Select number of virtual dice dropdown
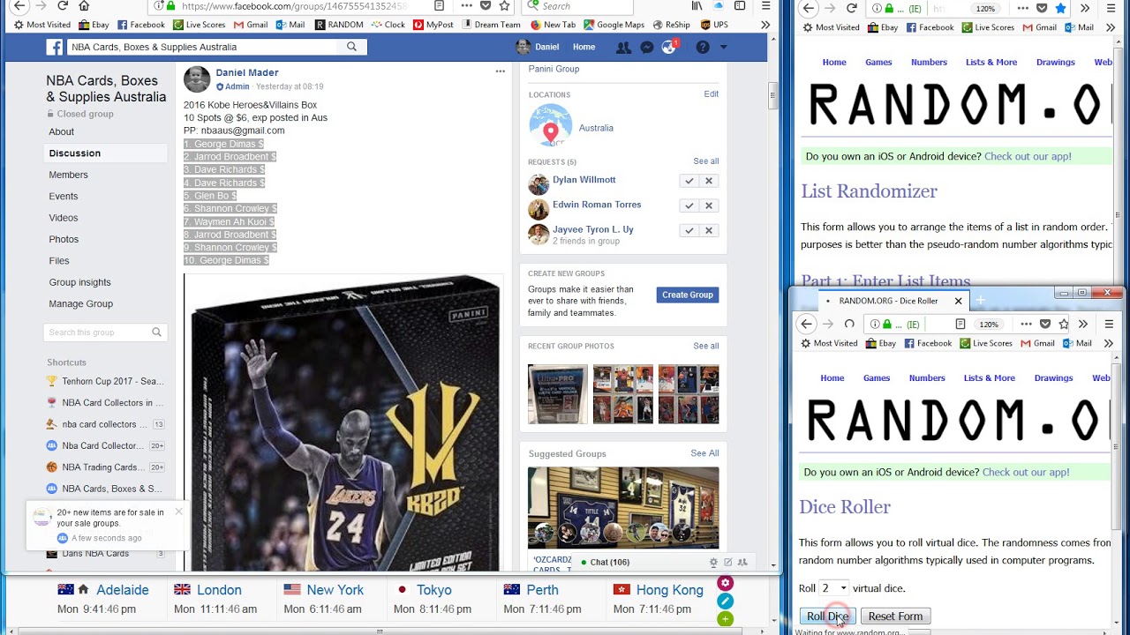This screenshot has width=1130, height=635. [x=834, y=588]
